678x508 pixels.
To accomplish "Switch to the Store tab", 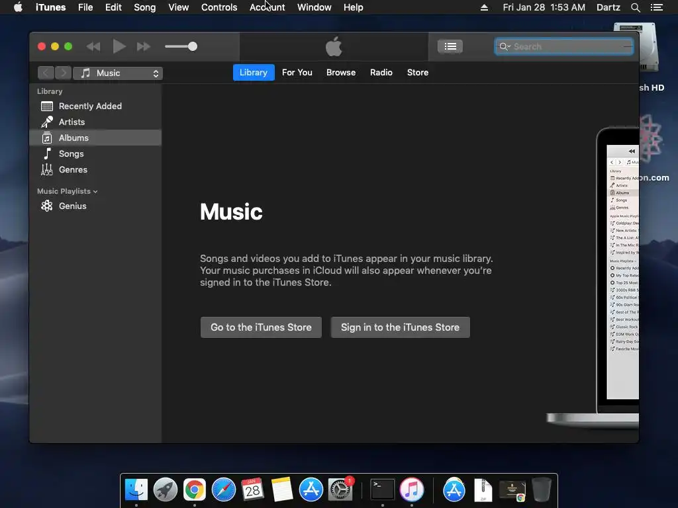I will pos(418,73).
